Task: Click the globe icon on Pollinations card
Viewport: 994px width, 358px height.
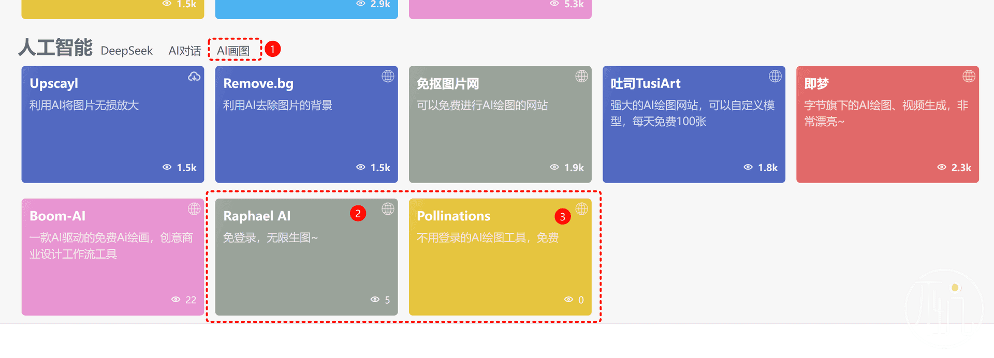Action: click(581, 209)
